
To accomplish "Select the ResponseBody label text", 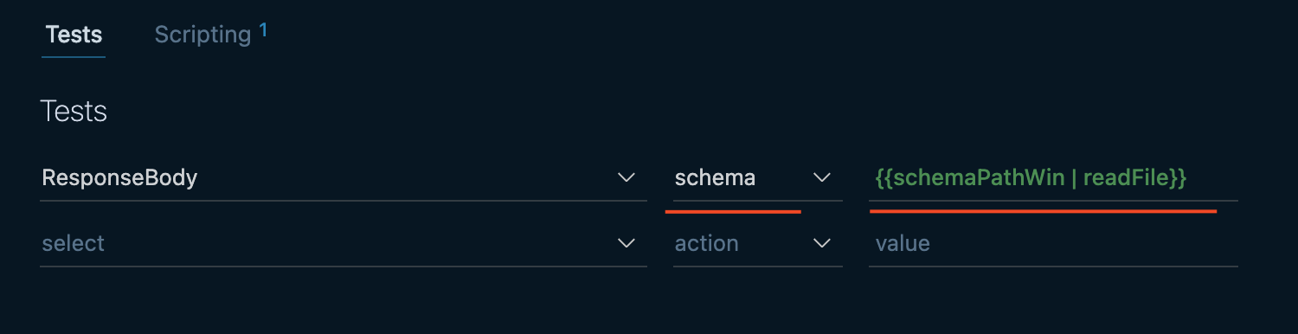I will [119, 178].
